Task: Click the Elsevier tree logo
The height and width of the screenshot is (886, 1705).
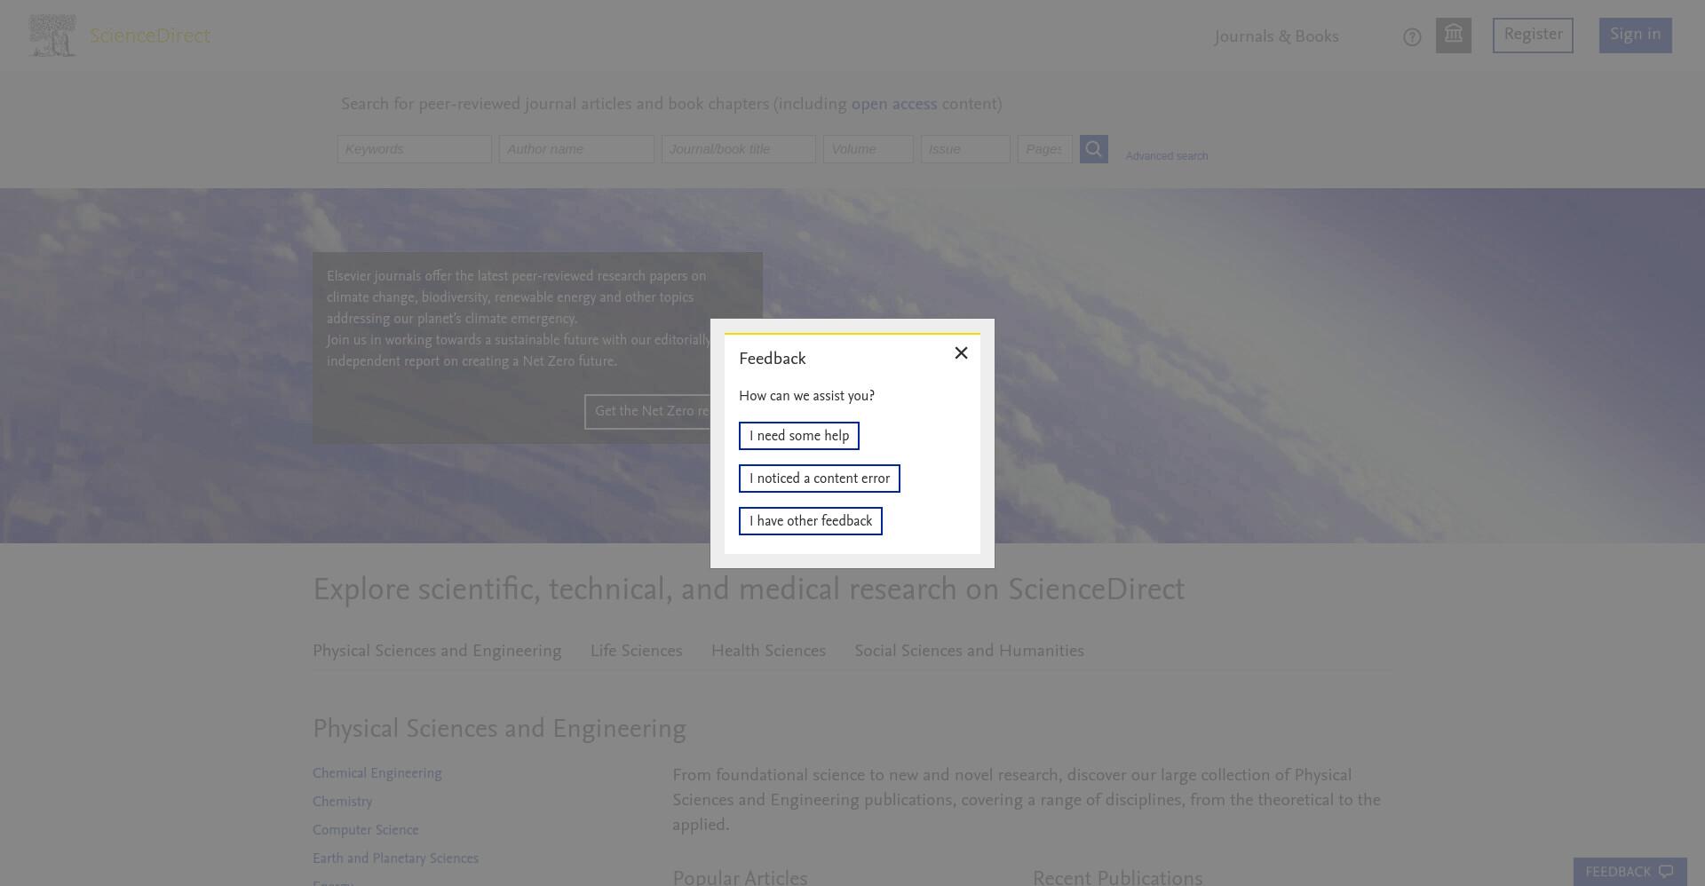Action: coord(52,36)
